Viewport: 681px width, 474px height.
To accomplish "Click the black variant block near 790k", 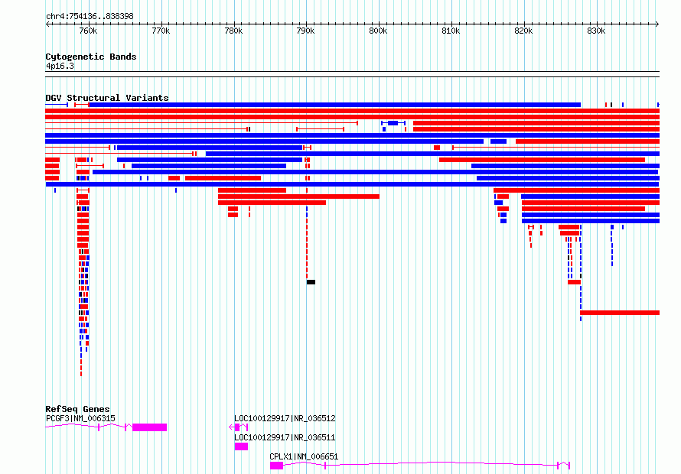I will pyautogui.click(x=311, y=282).
